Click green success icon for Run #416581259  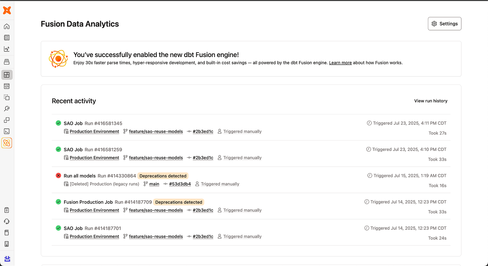tap(58, 149)
